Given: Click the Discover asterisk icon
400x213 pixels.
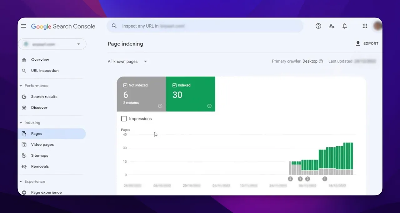Looking at the screenshot, I should pyautogui.click(x=24, y=108).
